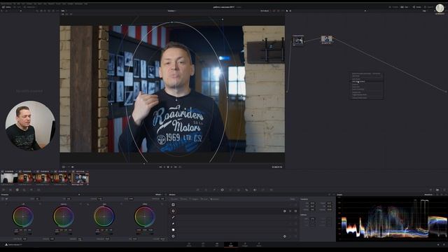Click the Gain color wheel
The width and height of the screenshot is (448, 252).
104,216
